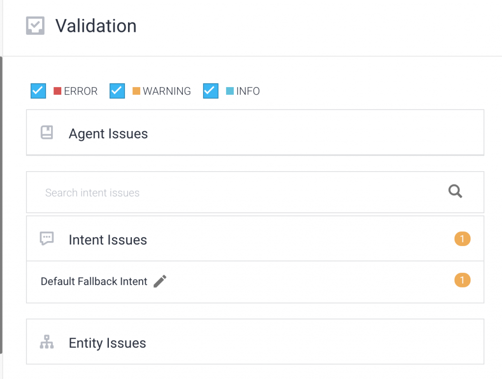Focus the Search intent issues field
Image resolution: width=502 pixels, height=379 pixels.
point(235,193)
